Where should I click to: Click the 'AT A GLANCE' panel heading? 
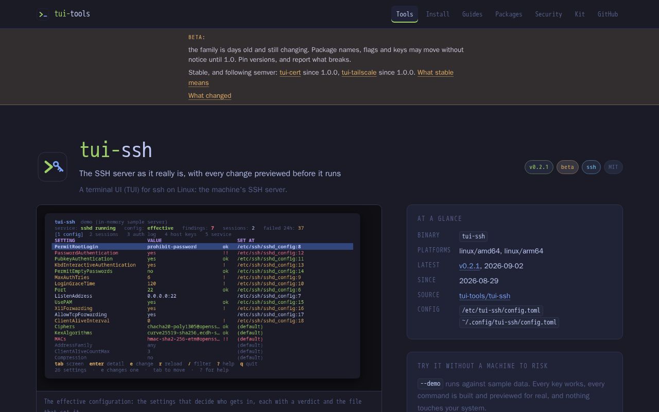tap(440, 218)
